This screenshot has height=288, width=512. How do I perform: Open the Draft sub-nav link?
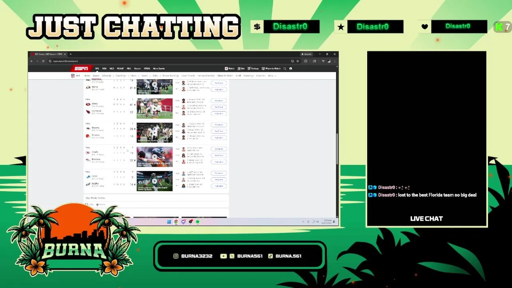[x=238, y=76]
